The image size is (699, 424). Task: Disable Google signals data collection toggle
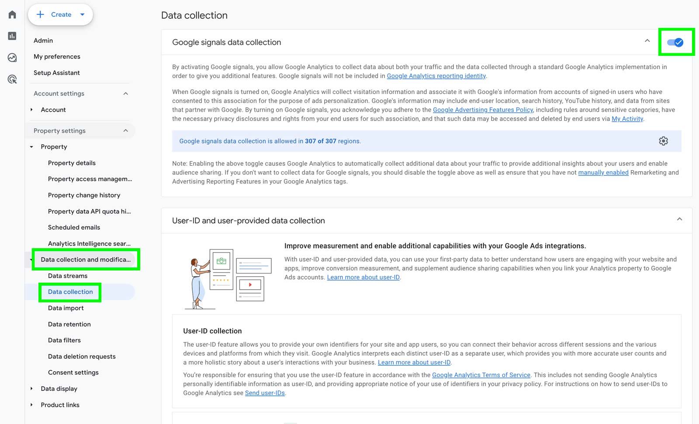675,42
